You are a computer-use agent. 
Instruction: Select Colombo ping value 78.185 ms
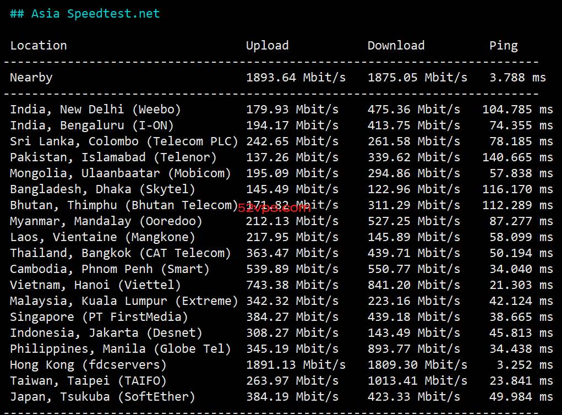pyautogui.click(x=521, y=141)
